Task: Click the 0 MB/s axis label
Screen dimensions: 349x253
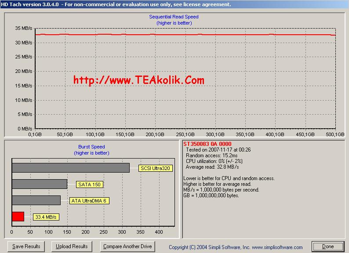Action: [x=25, y=129]
